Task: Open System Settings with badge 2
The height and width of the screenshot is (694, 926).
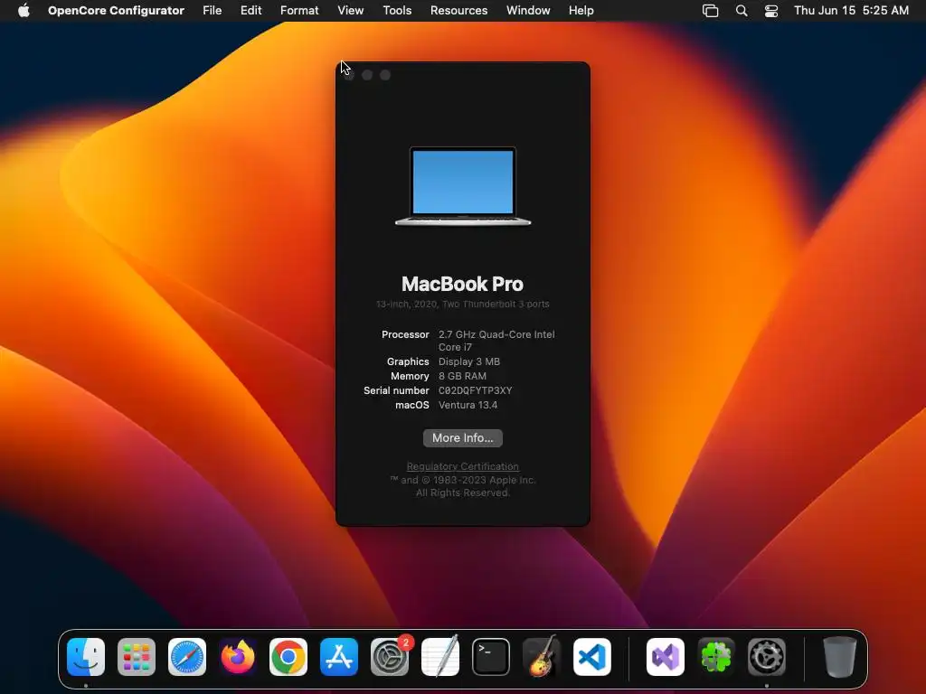Action: click(x=390, y=657)
